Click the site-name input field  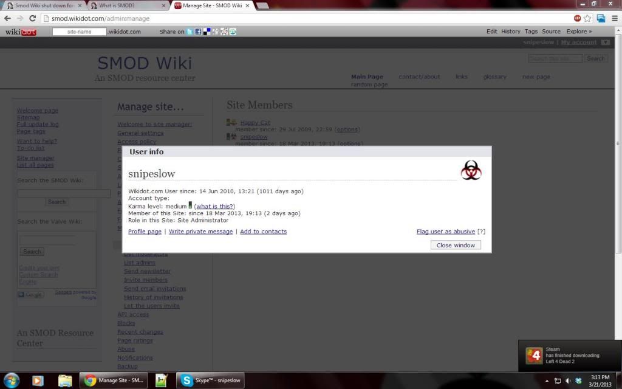[x=80, y=32]
